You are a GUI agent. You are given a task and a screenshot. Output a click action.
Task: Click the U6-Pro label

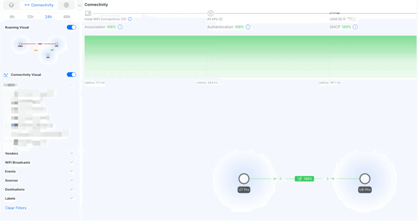pos(365,189)
